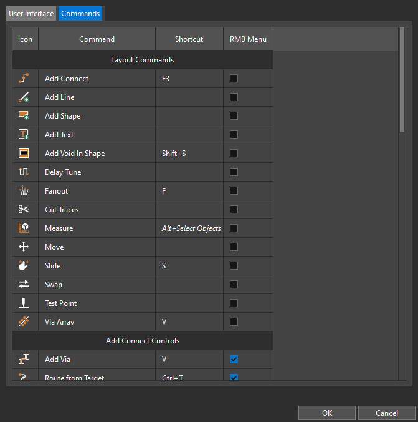The image size is (418, 422).
Task: Select the Test Point command name
Action: pos(60,303)
